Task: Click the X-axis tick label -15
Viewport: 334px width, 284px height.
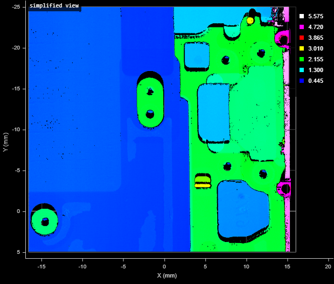Action: (41, 267)
